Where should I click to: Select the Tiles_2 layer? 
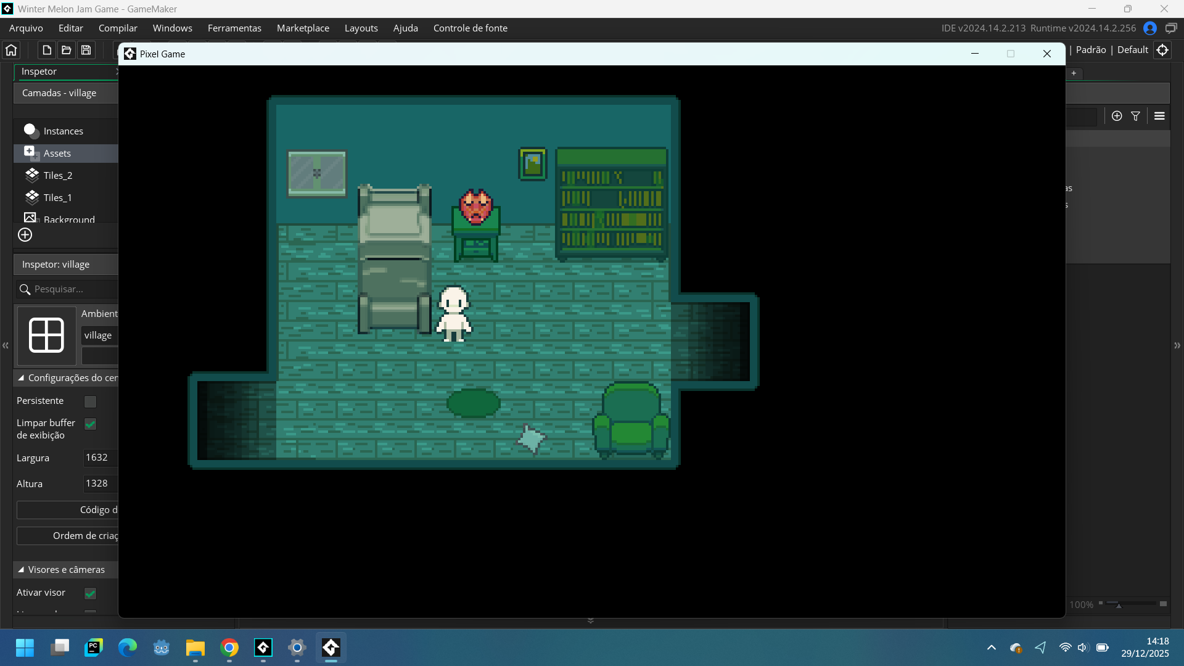pyautogui.click(x=58, y=176)
